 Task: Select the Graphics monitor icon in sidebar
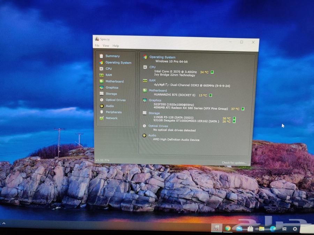[x=102, y=87]
